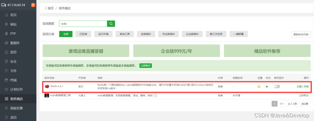Click the orange notification badge 0
The height and width of the screenshot is (121, 314).
pos(33,5)
